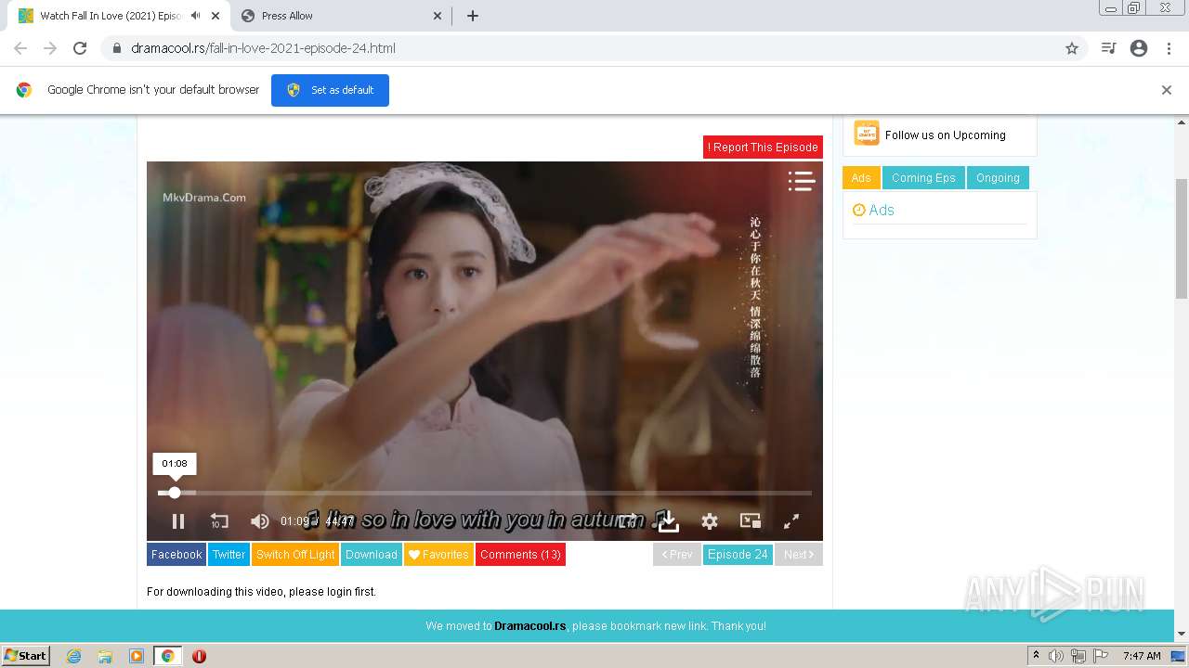Mute the video player volume
1189x668 pixels.
coord(260,521)
